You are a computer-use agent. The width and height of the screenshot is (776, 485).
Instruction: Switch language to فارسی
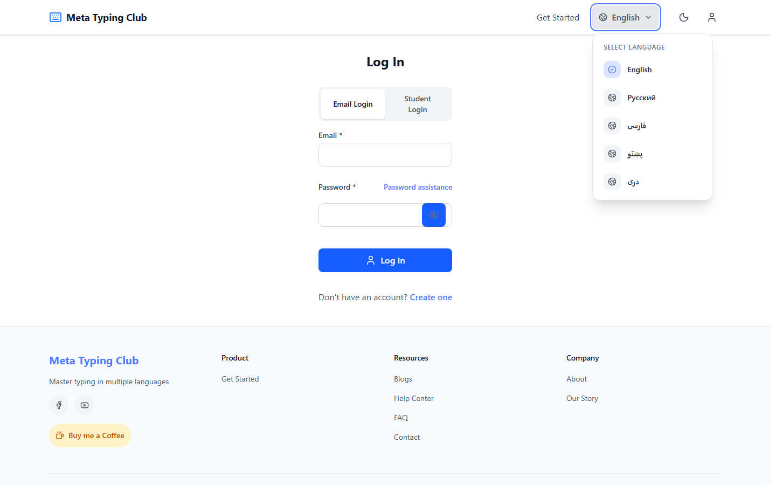[x=653, y=126]
